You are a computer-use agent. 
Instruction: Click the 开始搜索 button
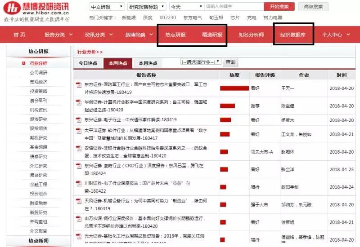pos(279,7)
